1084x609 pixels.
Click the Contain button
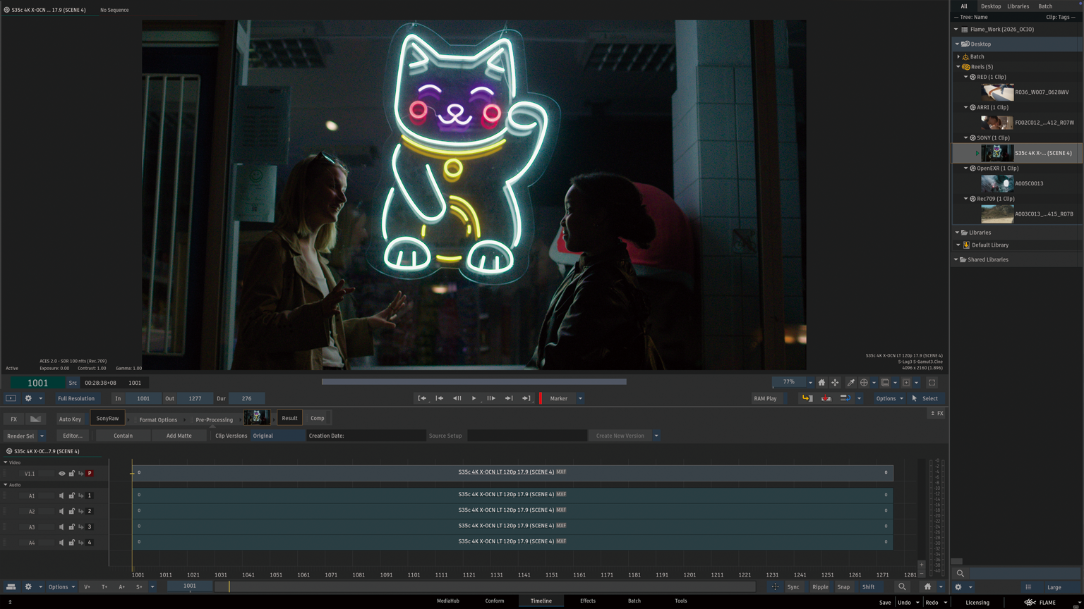click(x=123, y=436)
